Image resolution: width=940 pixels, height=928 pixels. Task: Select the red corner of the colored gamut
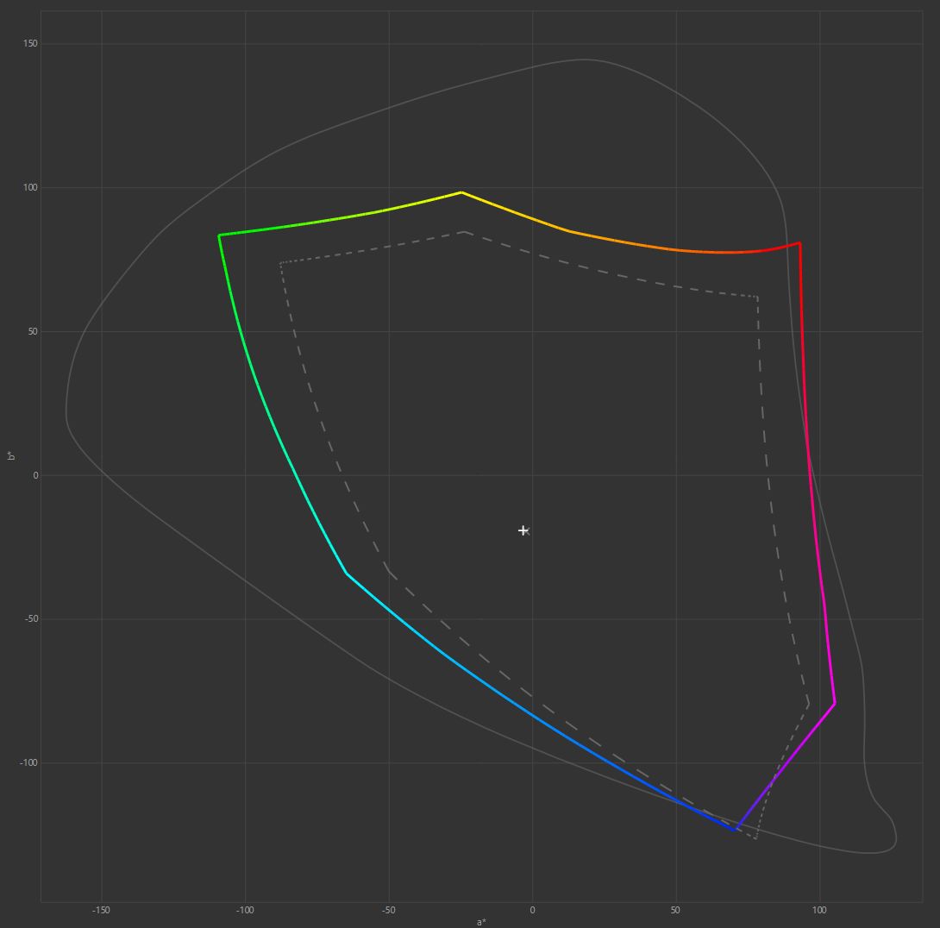(x=799, y=243)
